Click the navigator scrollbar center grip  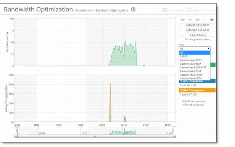coord(95,136)
